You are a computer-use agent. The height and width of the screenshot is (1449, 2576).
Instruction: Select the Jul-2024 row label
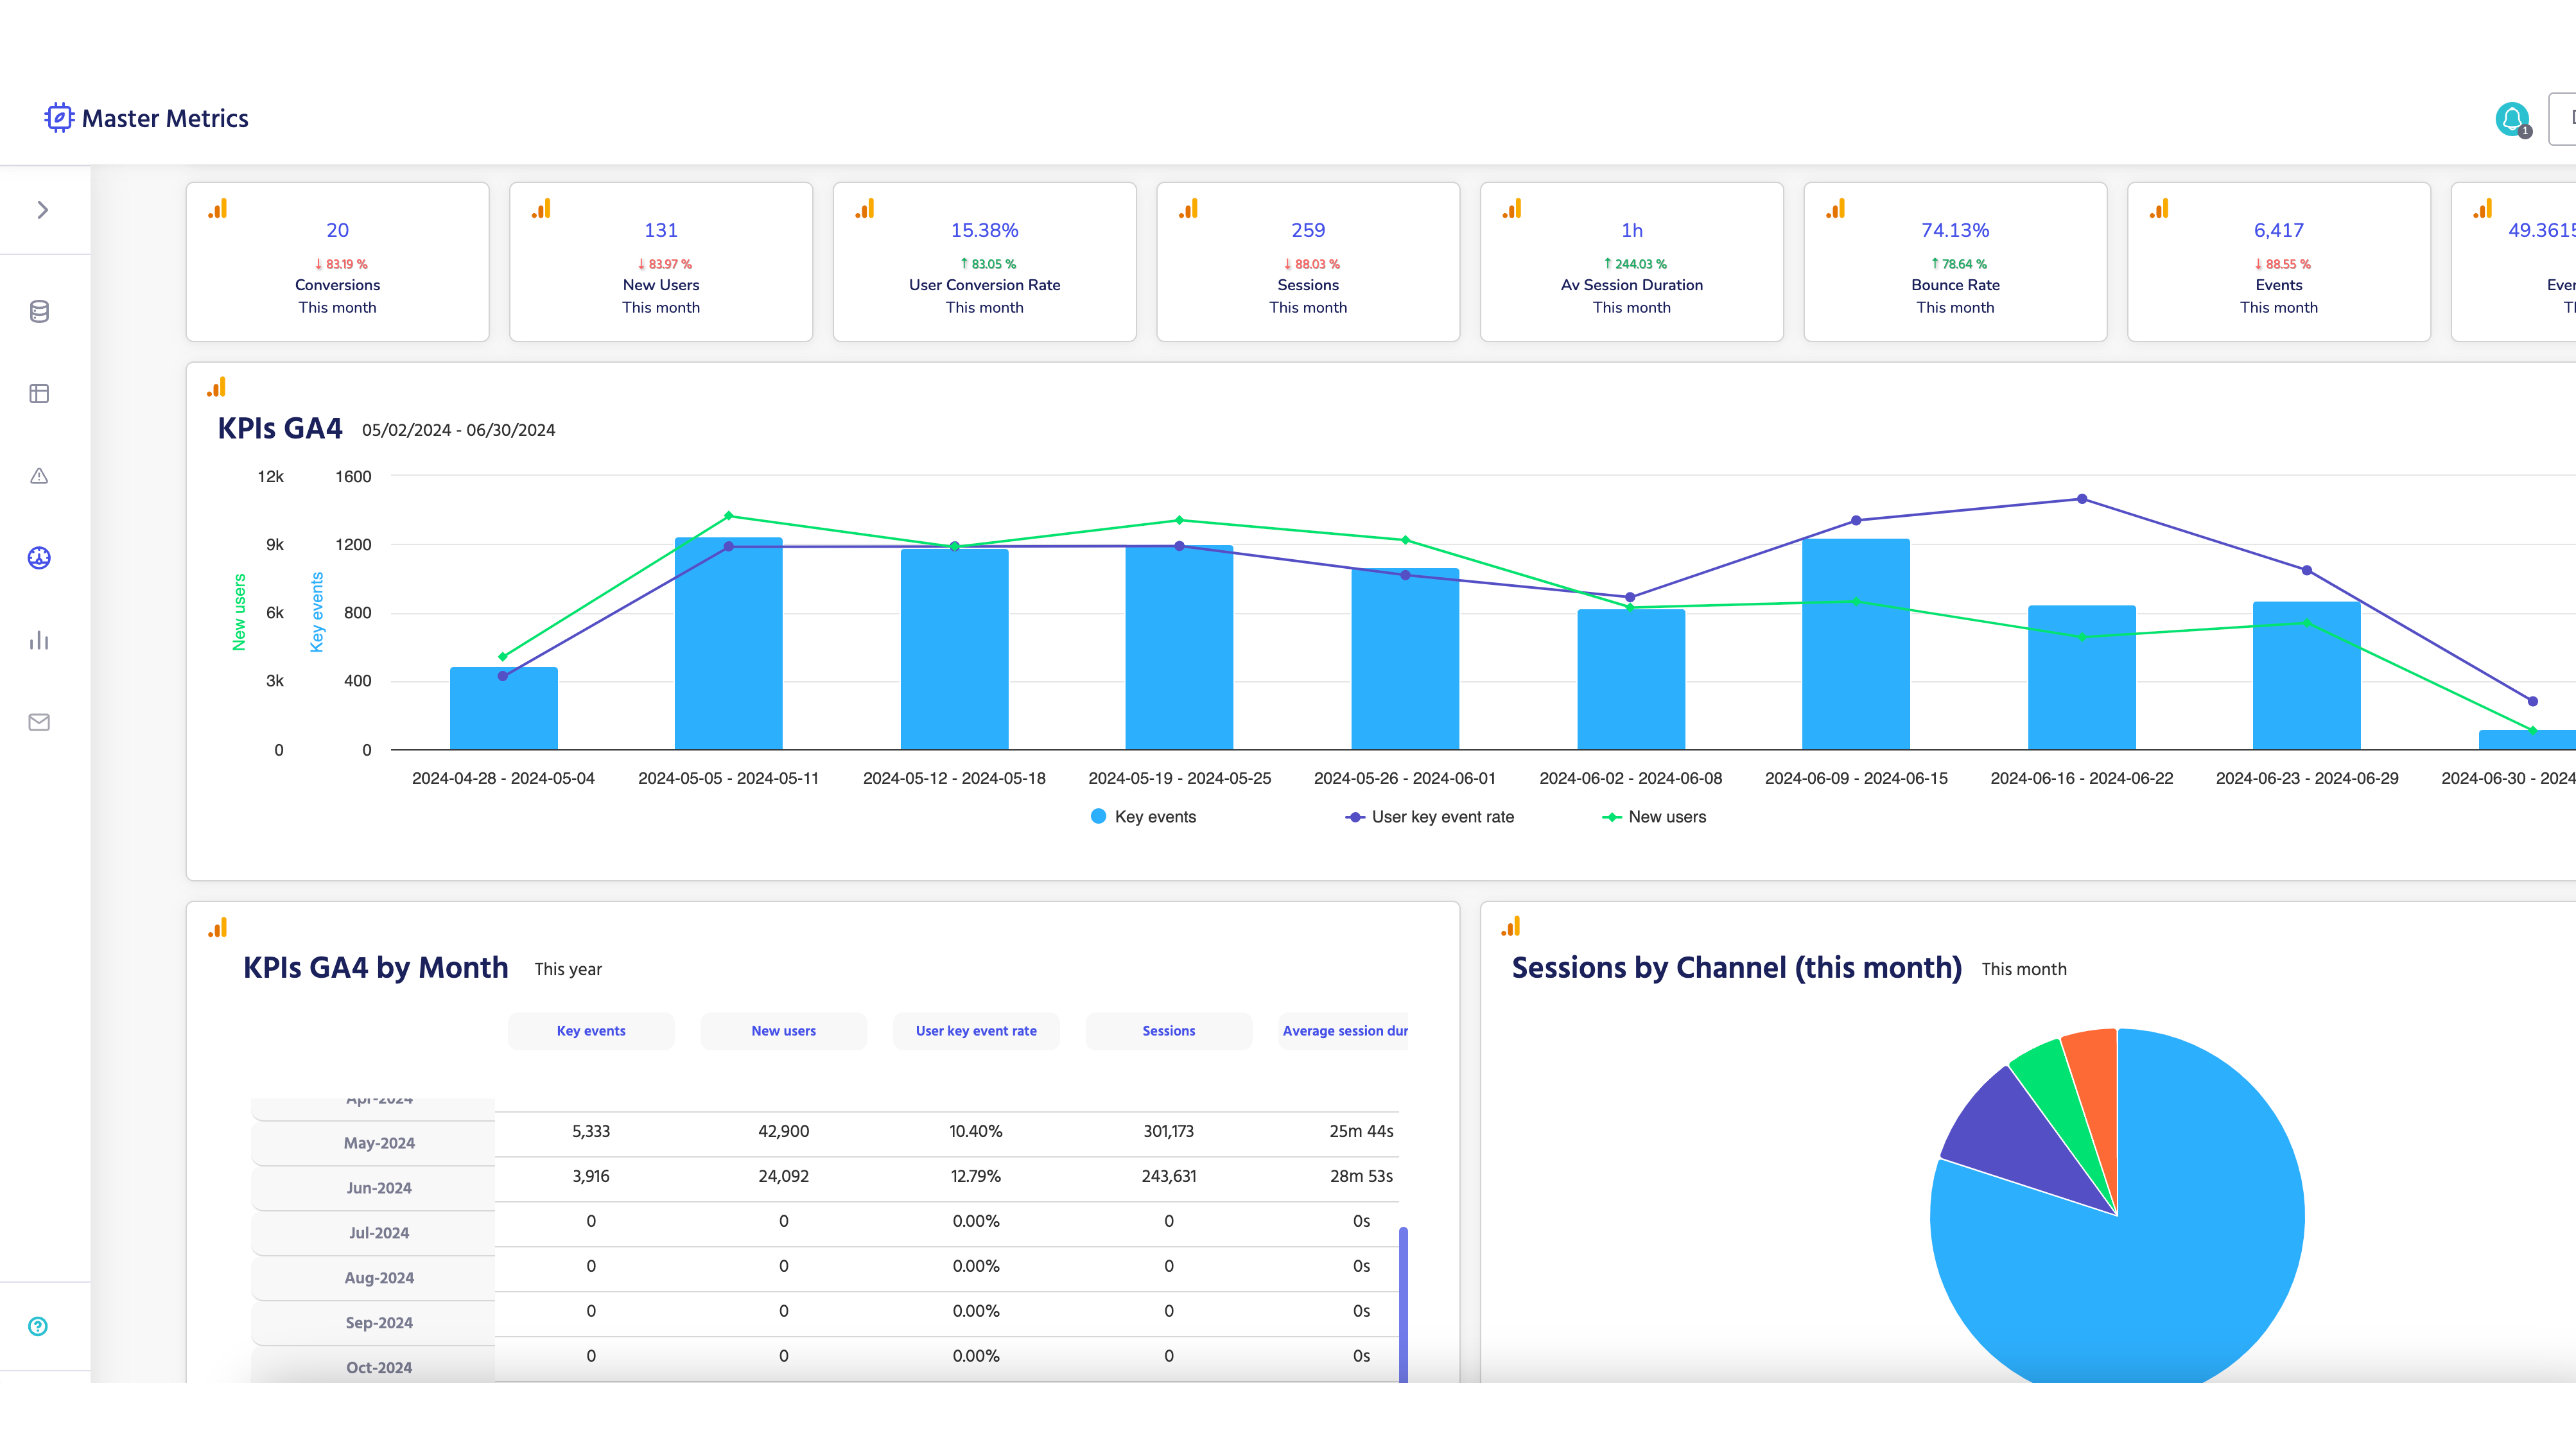click(379, 1233)
